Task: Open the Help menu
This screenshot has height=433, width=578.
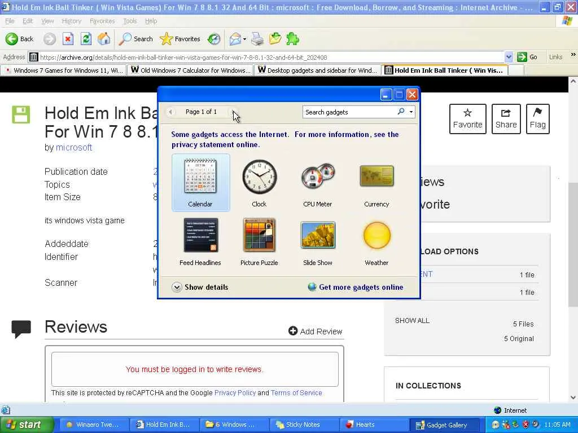Action: tap(151, 21)
